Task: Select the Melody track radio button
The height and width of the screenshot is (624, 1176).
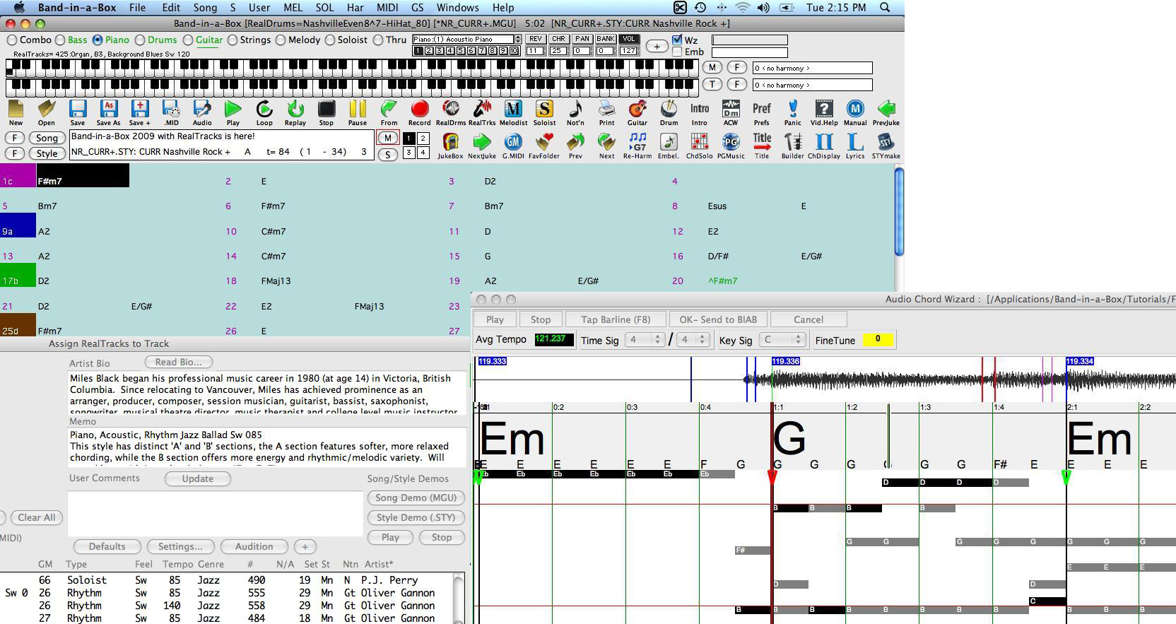Action: tap(281, 40)
